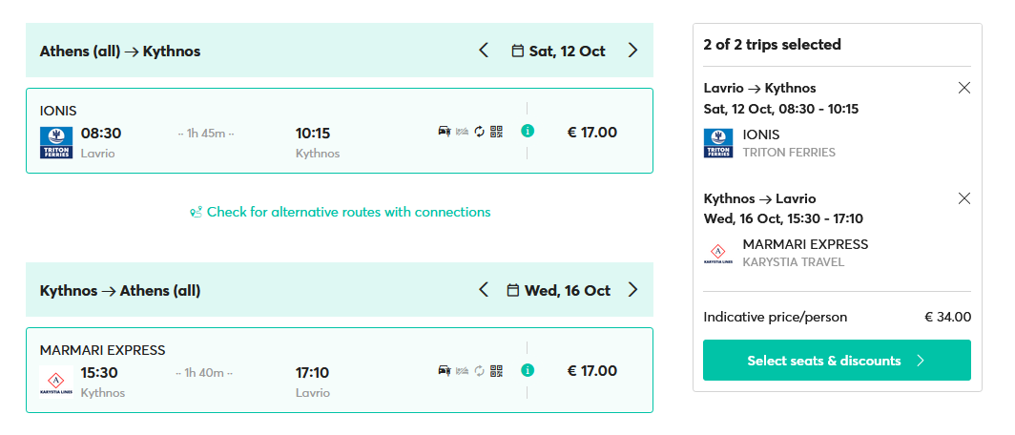Viewport: 1015px width, 435px height.
Task: Click the vehicle icon on IONIS ferry row
Action: pos(445,131)
